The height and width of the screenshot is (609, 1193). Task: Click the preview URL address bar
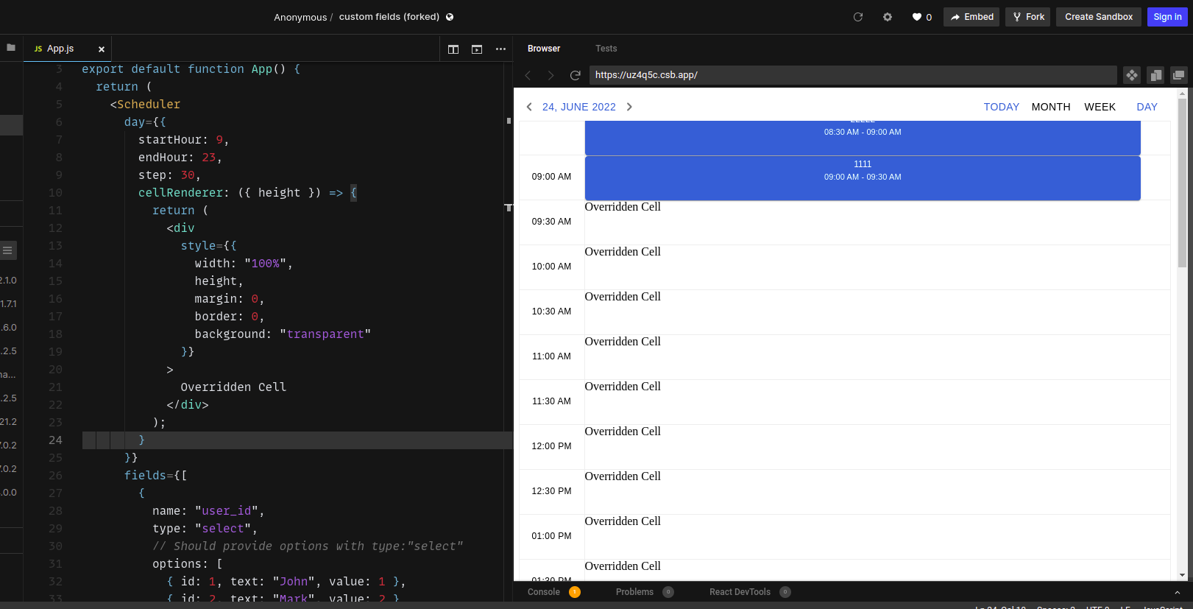click(x=853, y=75)
